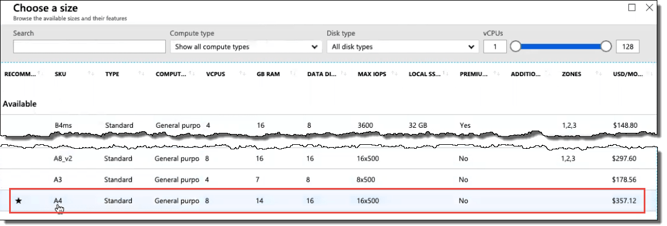Sort by the MAX IOPS column header
667x226 pixels.
(372, 74)
